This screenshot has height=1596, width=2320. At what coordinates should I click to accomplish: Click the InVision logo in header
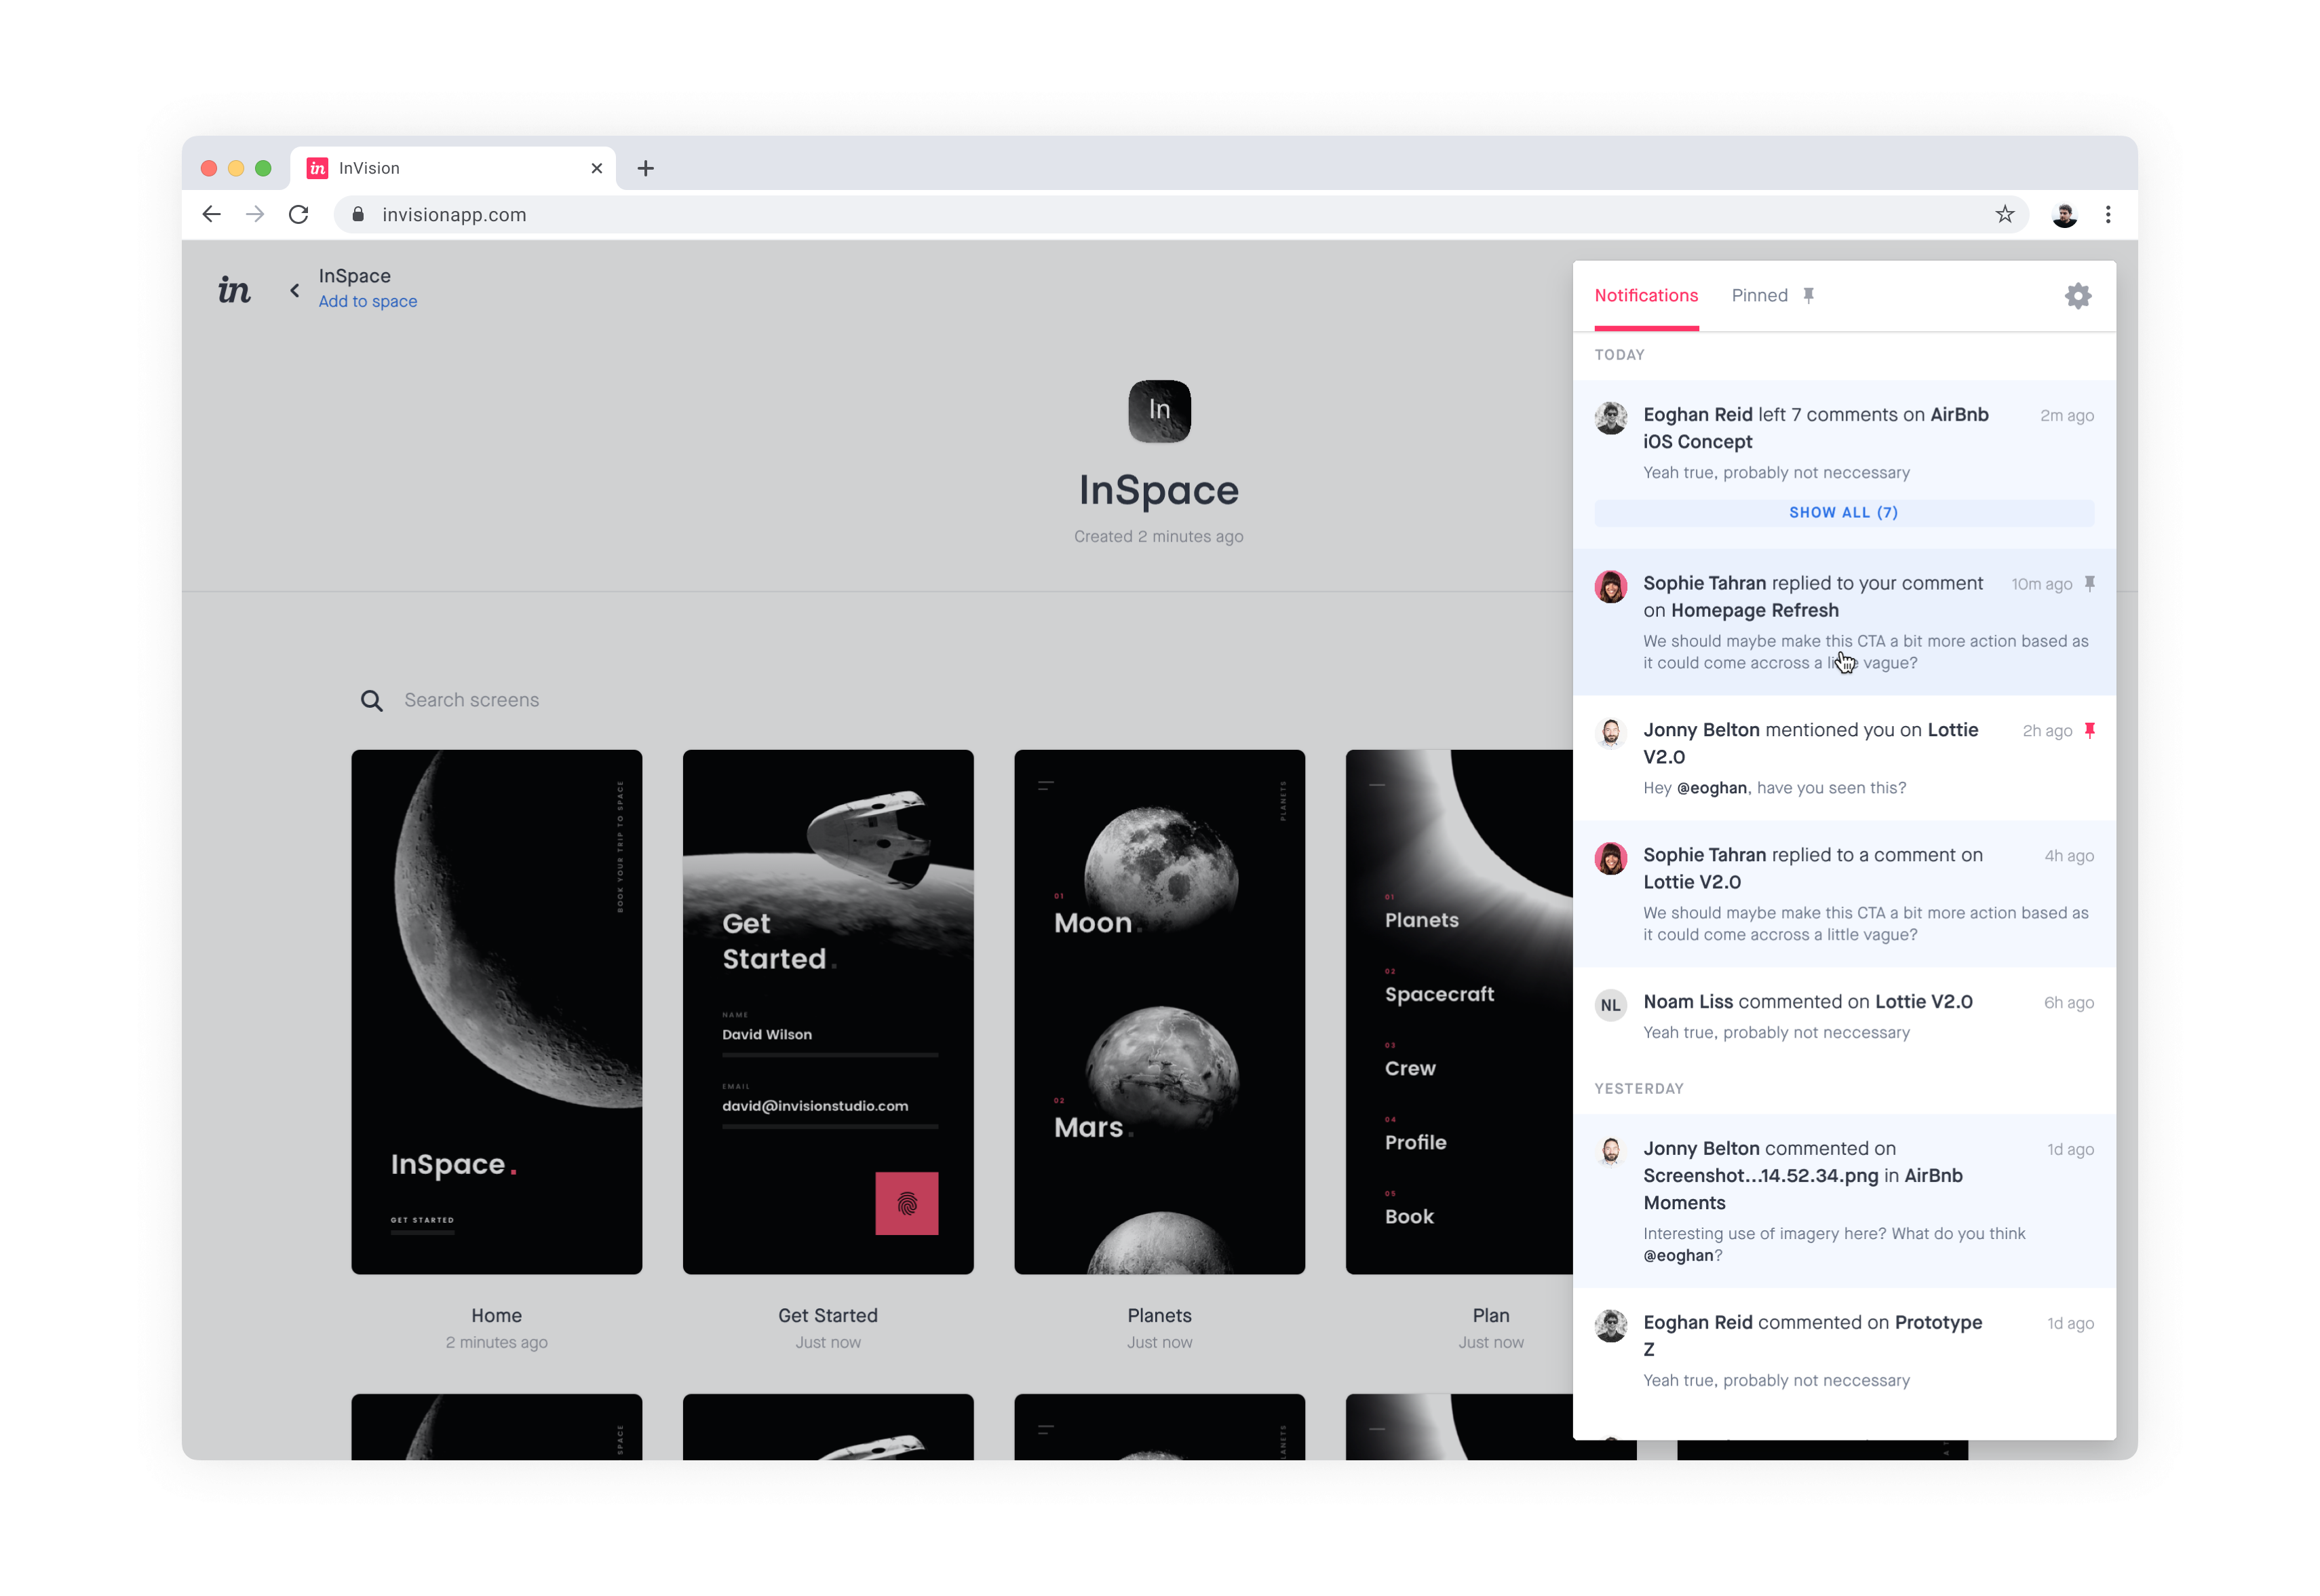[234, 291]
